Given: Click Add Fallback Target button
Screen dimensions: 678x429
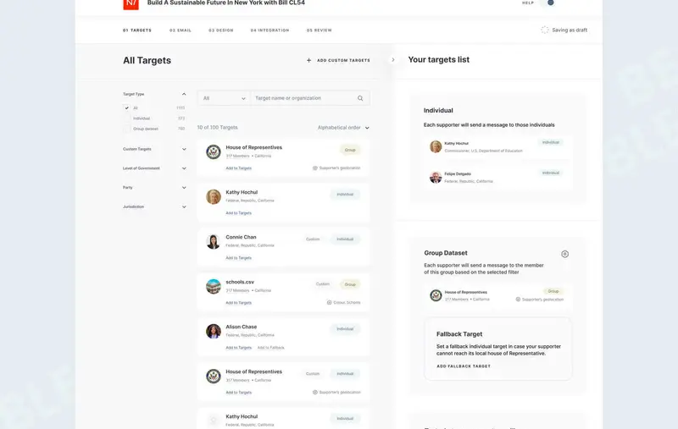Looking at the screenshot, I should (x=464, y=366).
